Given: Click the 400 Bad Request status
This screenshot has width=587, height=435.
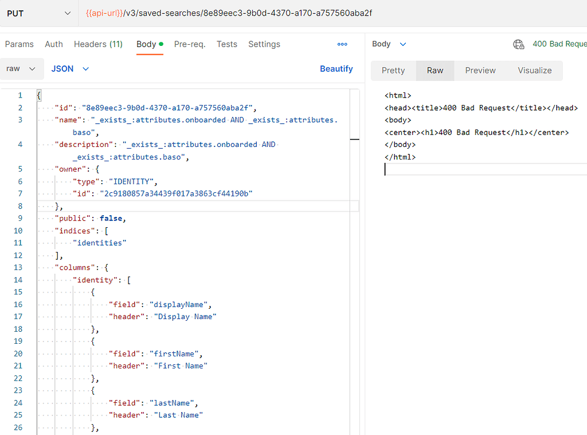Looking at the screenshot, I should [x=559, y=44].
